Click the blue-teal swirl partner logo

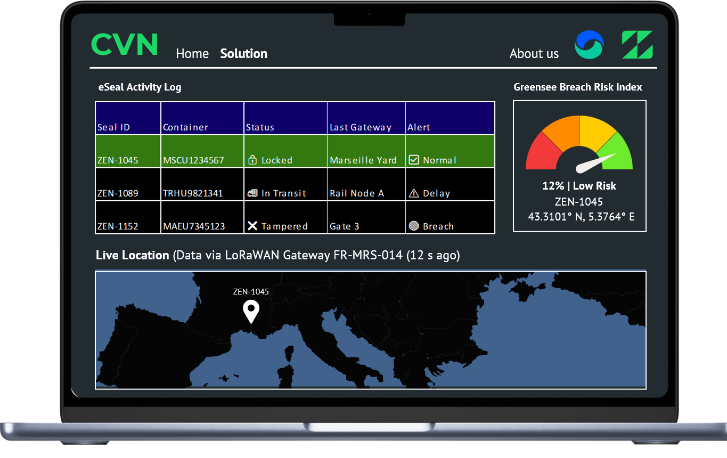point(589,45)
